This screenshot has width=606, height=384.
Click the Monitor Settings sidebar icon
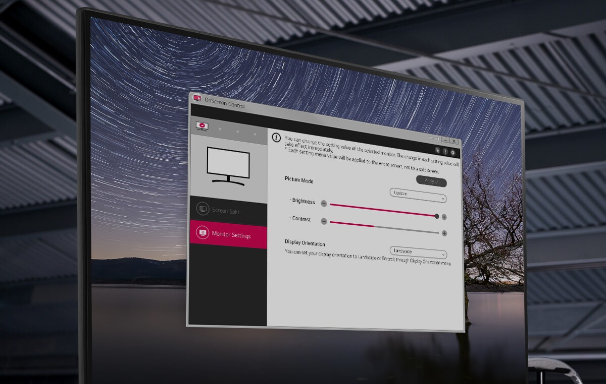click(203, 232)
